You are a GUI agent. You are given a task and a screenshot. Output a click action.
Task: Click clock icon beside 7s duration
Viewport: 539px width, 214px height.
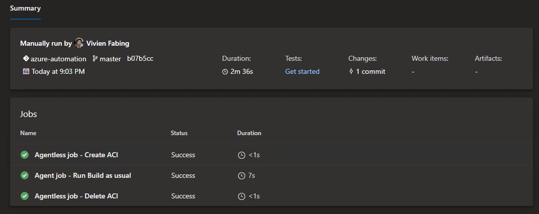click(242, 176)
